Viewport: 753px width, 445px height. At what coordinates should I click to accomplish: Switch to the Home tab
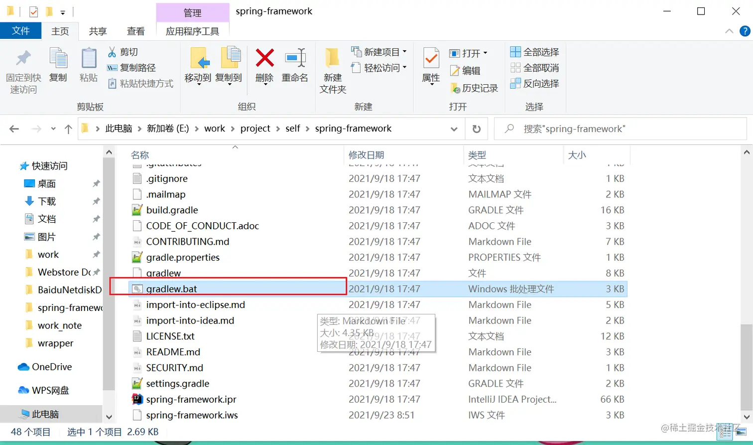(60, 31)
